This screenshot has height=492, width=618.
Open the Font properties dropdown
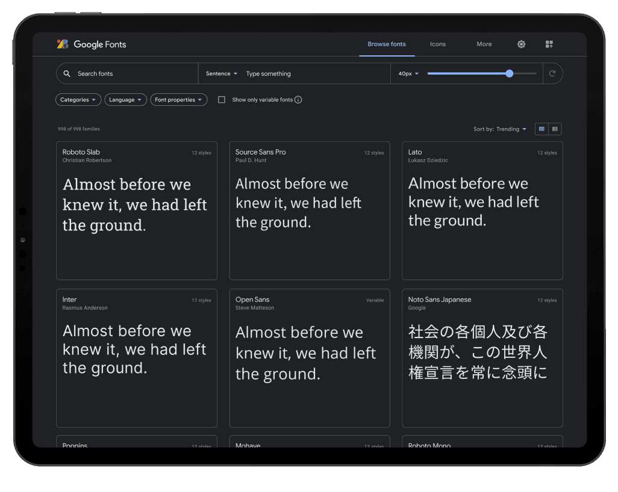click(x=178, y=100)
